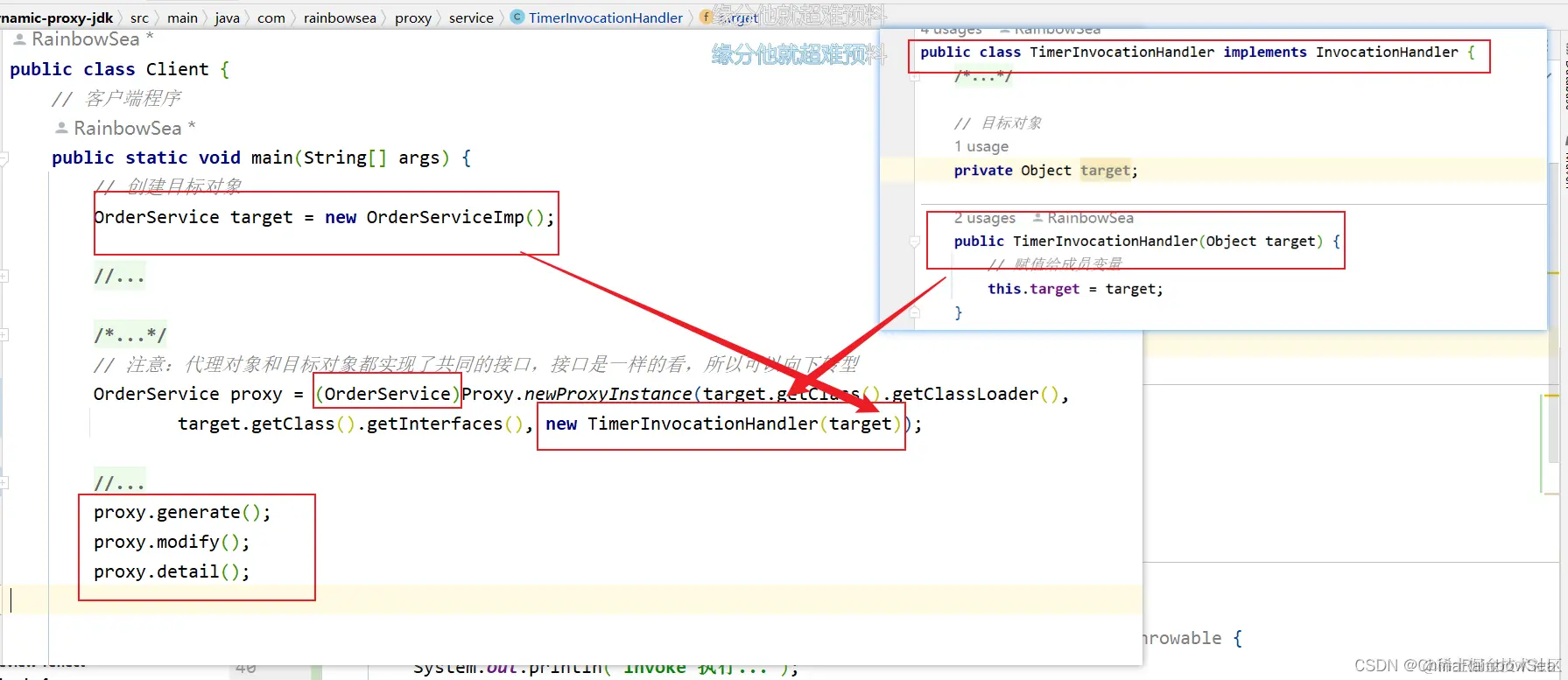Image resolution: width=1568 pixels, height=680 pixels.
Task: Collapse the main method using gutter fold marker
Action: (4, 158)
